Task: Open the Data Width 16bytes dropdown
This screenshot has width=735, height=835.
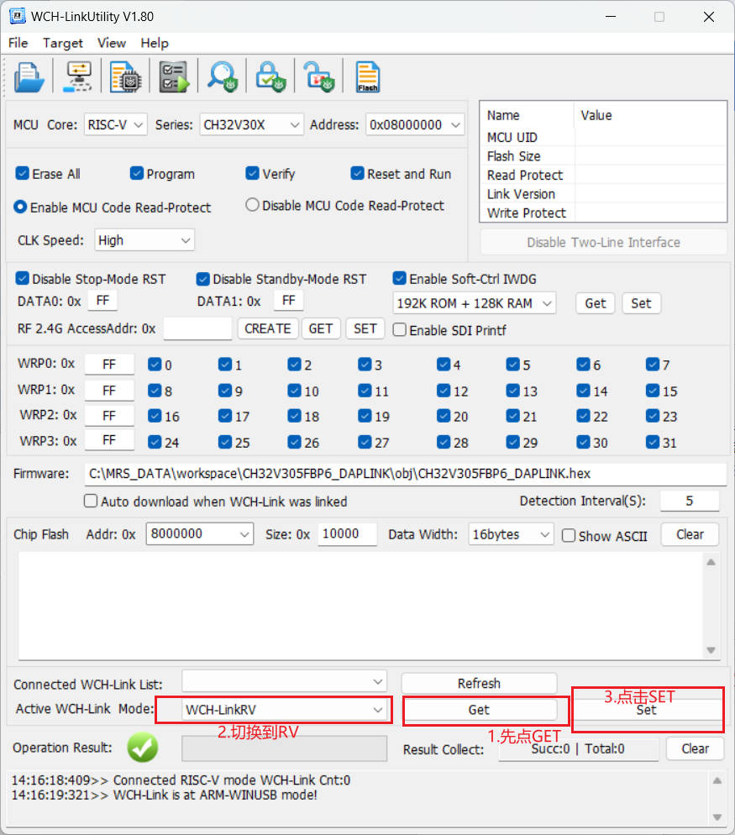Action: (x=511, y=534)
